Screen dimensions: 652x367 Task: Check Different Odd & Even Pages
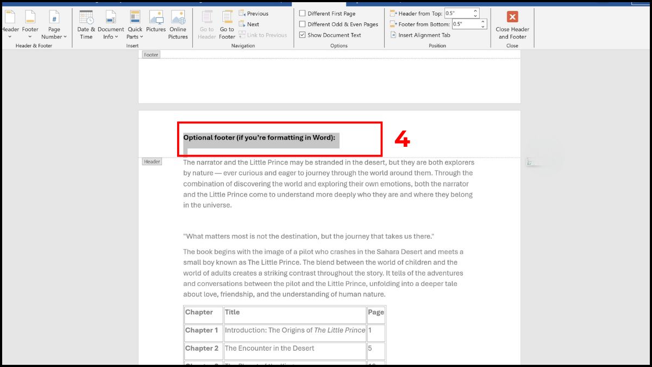(302, 24)
